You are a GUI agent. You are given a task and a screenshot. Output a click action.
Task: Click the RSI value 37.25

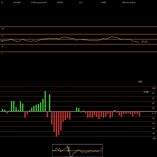tap(144, 42)
